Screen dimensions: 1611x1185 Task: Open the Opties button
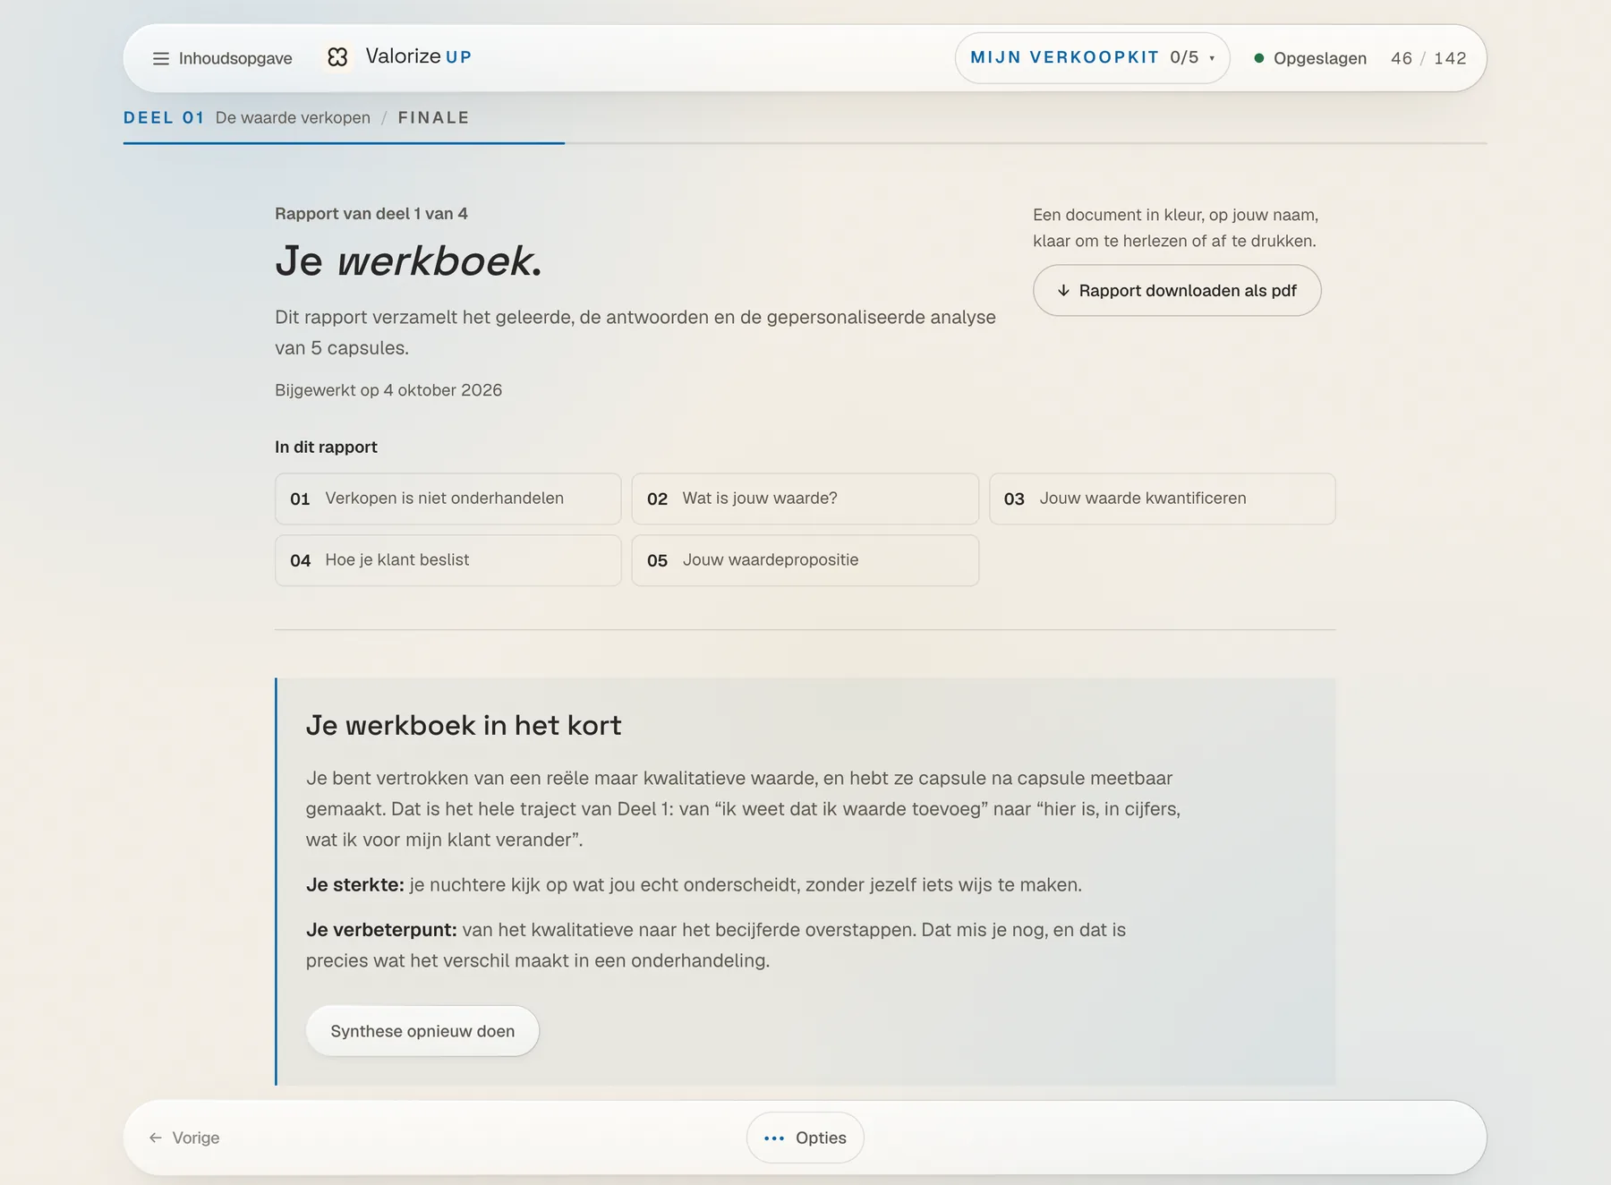tap(805, 1138)
